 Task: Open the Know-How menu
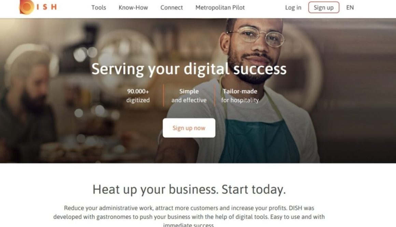point(133,8)
